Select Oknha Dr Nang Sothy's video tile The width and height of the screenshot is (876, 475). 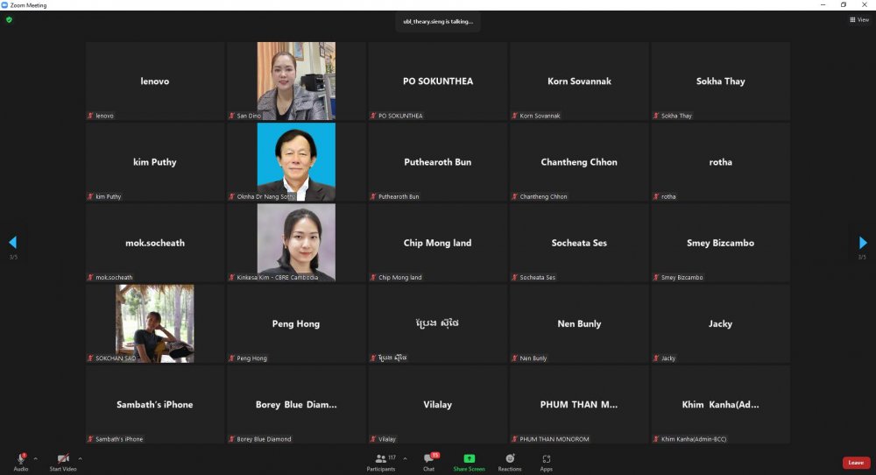(296, 161)
